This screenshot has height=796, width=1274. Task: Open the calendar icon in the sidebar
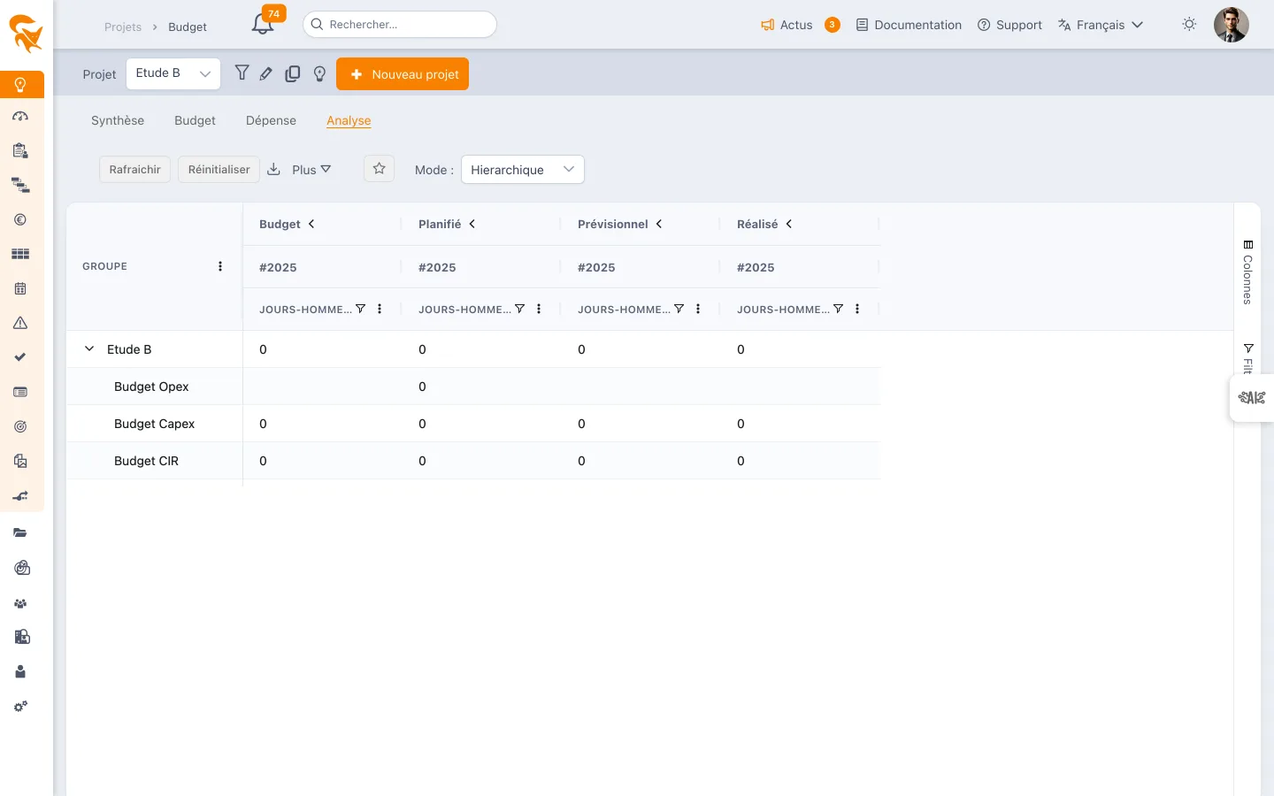pyautogui.click(x=20, y=288)
